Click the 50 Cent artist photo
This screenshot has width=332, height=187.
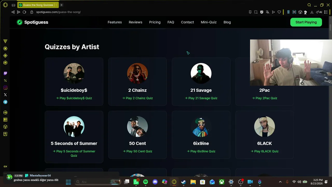137,126
